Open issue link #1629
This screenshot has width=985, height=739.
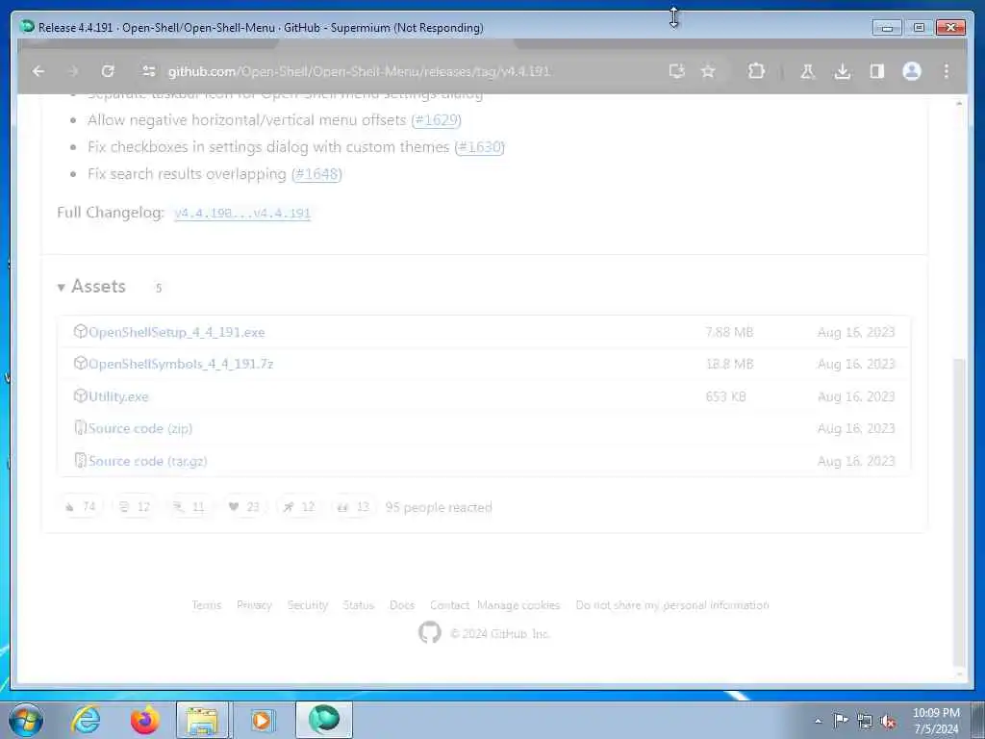tap(436, 120)
